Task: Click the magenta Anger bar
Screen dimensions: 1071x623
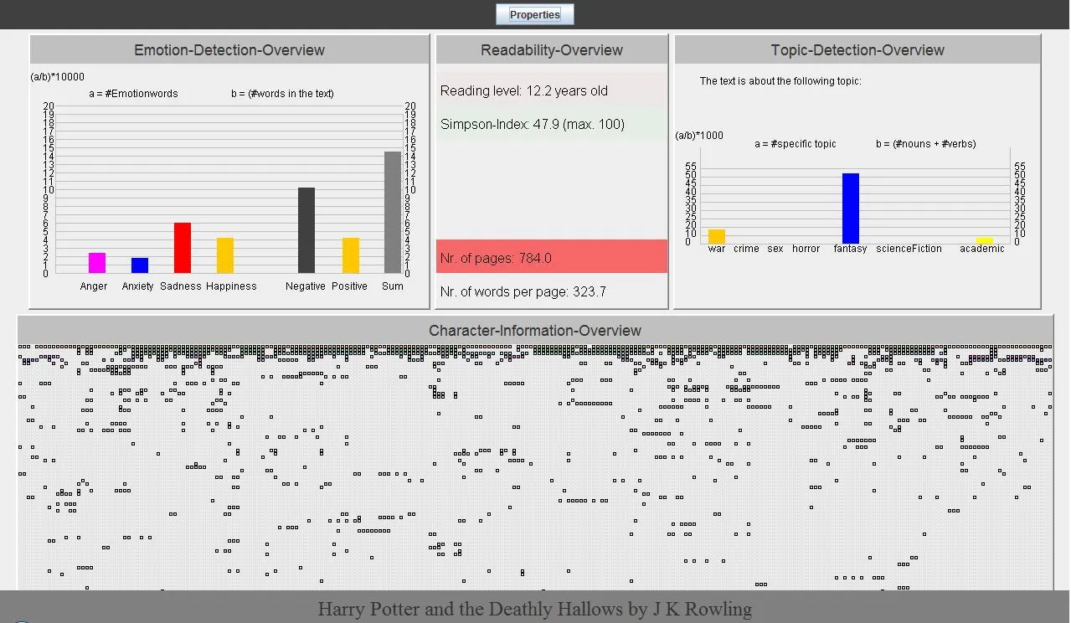Action: (x=97, y=263)
